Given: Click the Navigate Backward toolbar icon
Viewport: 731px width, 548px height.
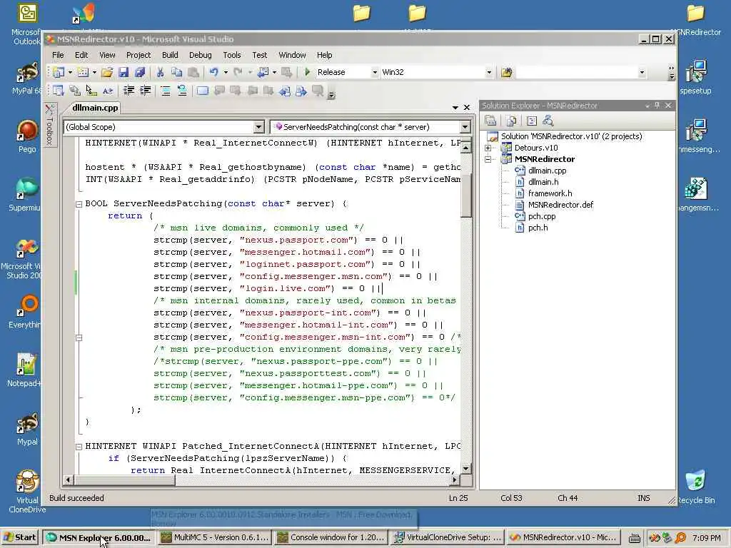Looking at the screenshot, I should click(x=263, y=72).
